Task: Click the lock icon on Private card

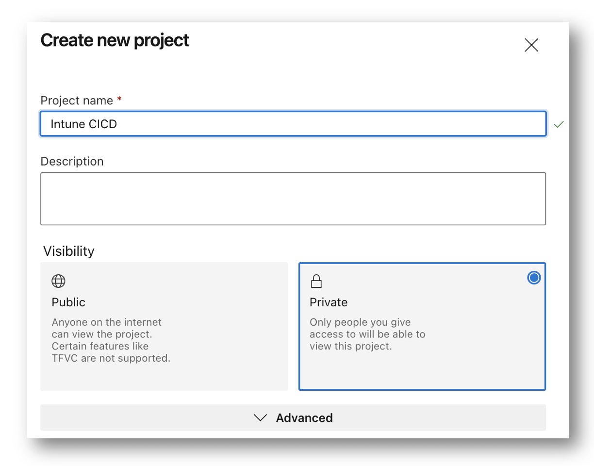Action: coord(316,281)
